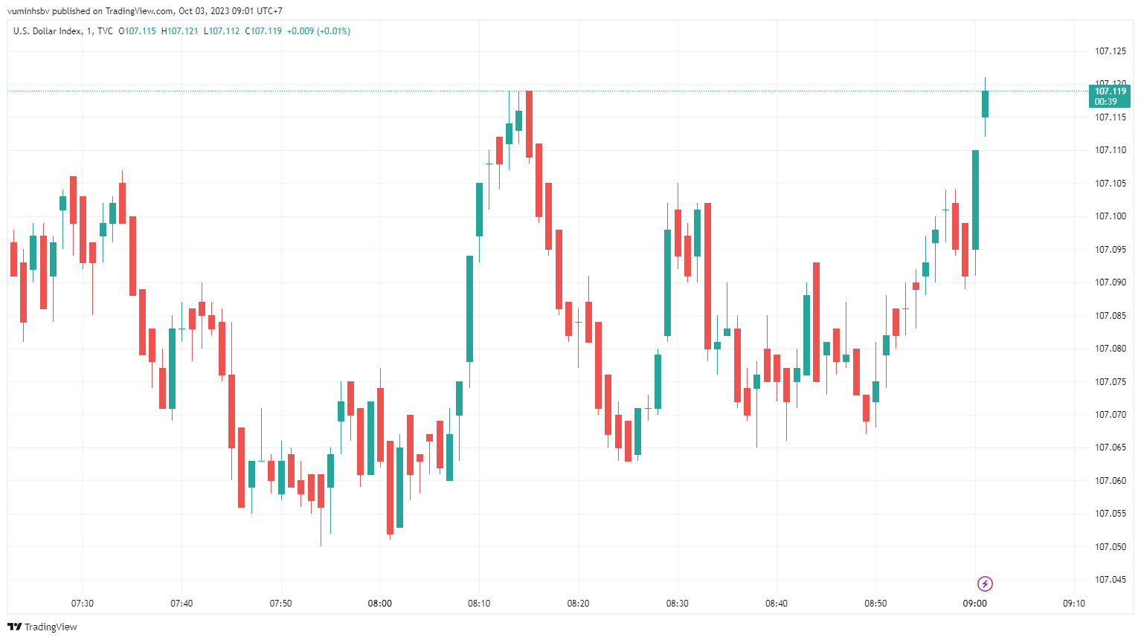Click the 08:30 time axis label
The width and height of the screenshot is (1141, 640).
677,604
